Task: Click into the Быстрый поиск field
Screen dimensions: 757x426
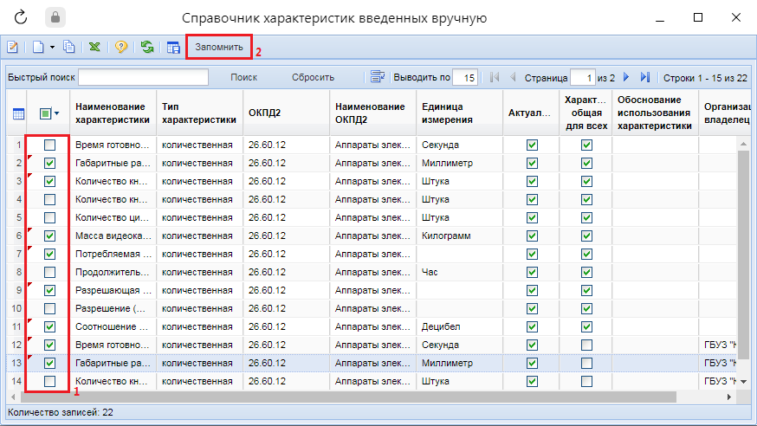Action: coord(144,77)
